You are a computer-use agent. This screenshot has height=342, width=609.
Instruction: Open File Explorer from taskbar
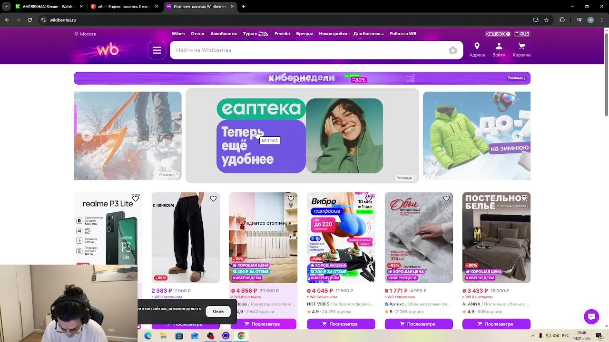pyautogui.click(x=163, y=336)
